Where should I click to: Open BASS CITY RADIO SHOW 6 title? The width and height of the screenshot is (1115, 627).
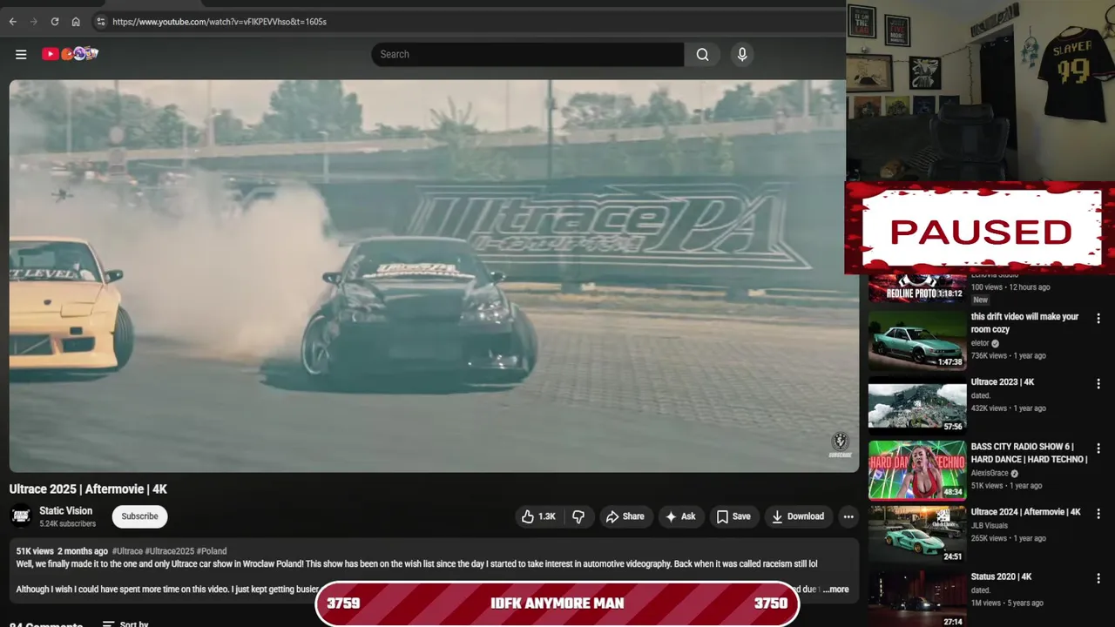point(1030,453)
